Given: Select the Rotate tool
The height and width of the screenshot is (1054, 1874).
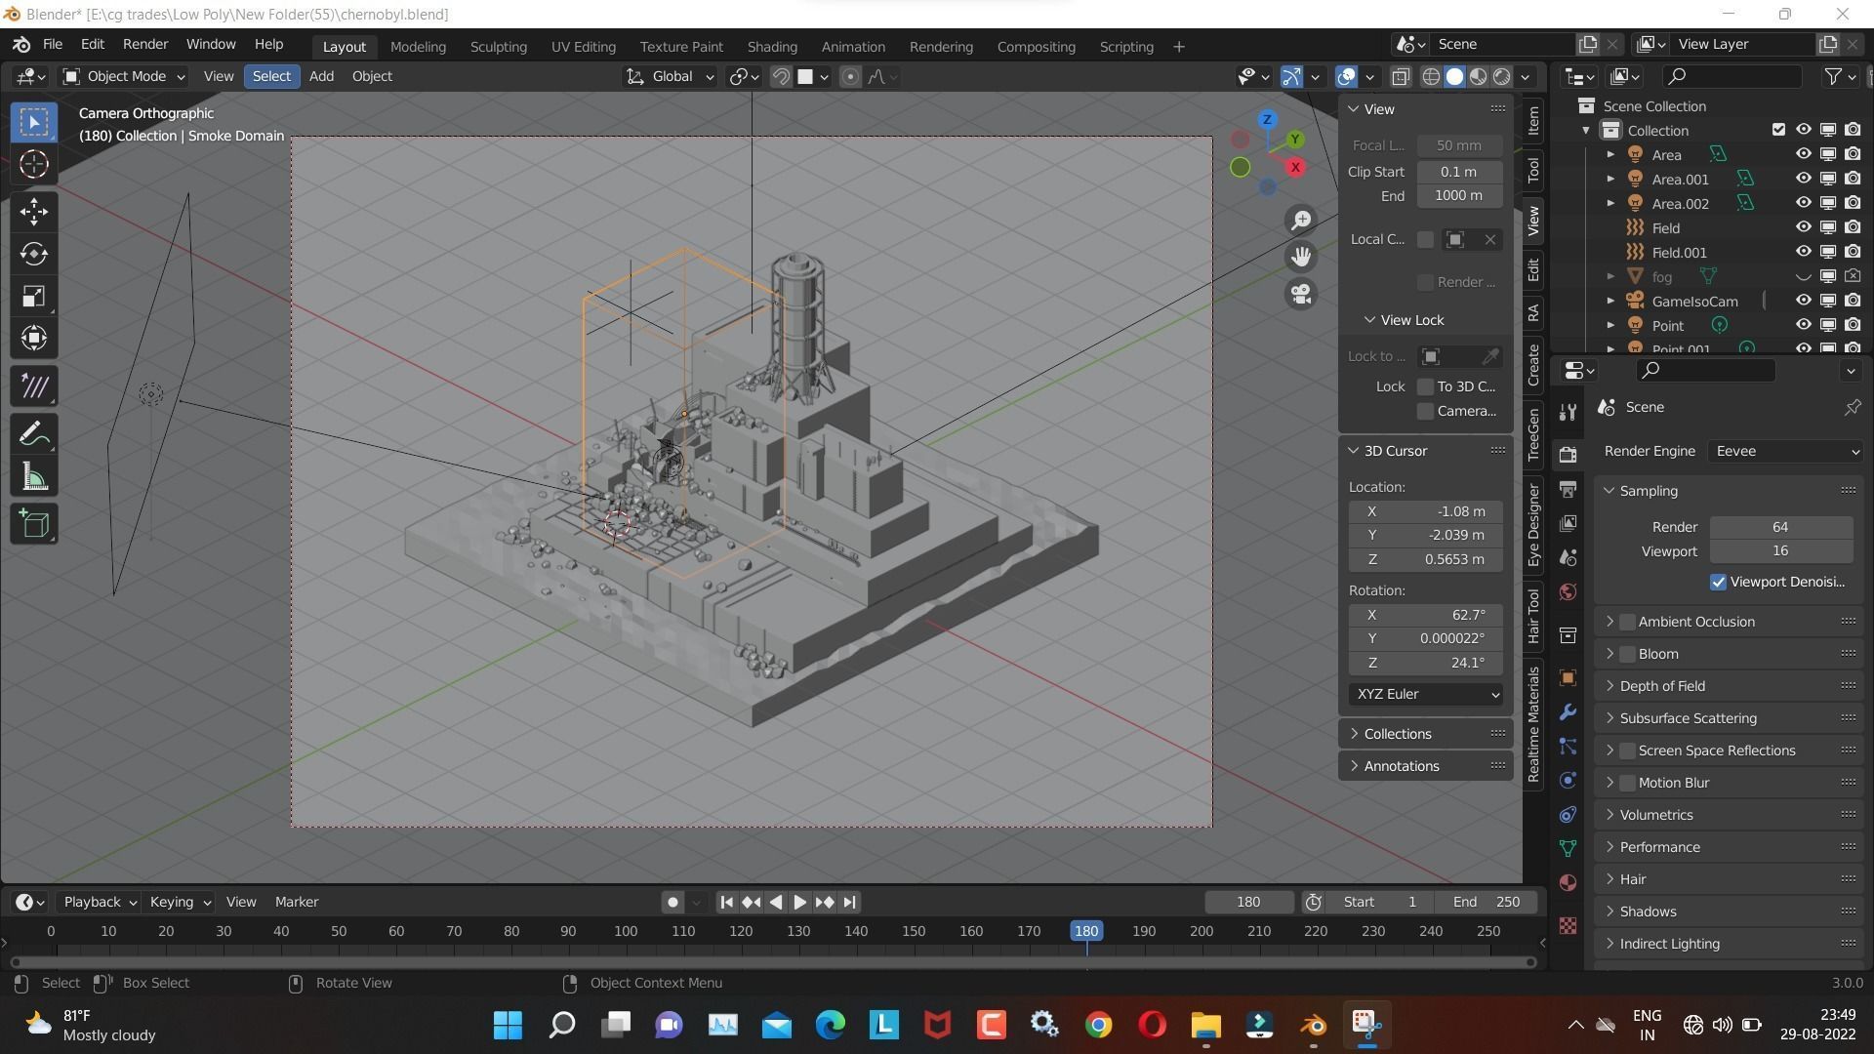Looking at the screenshot, I should pyautogui.click(x=34, y=254).
